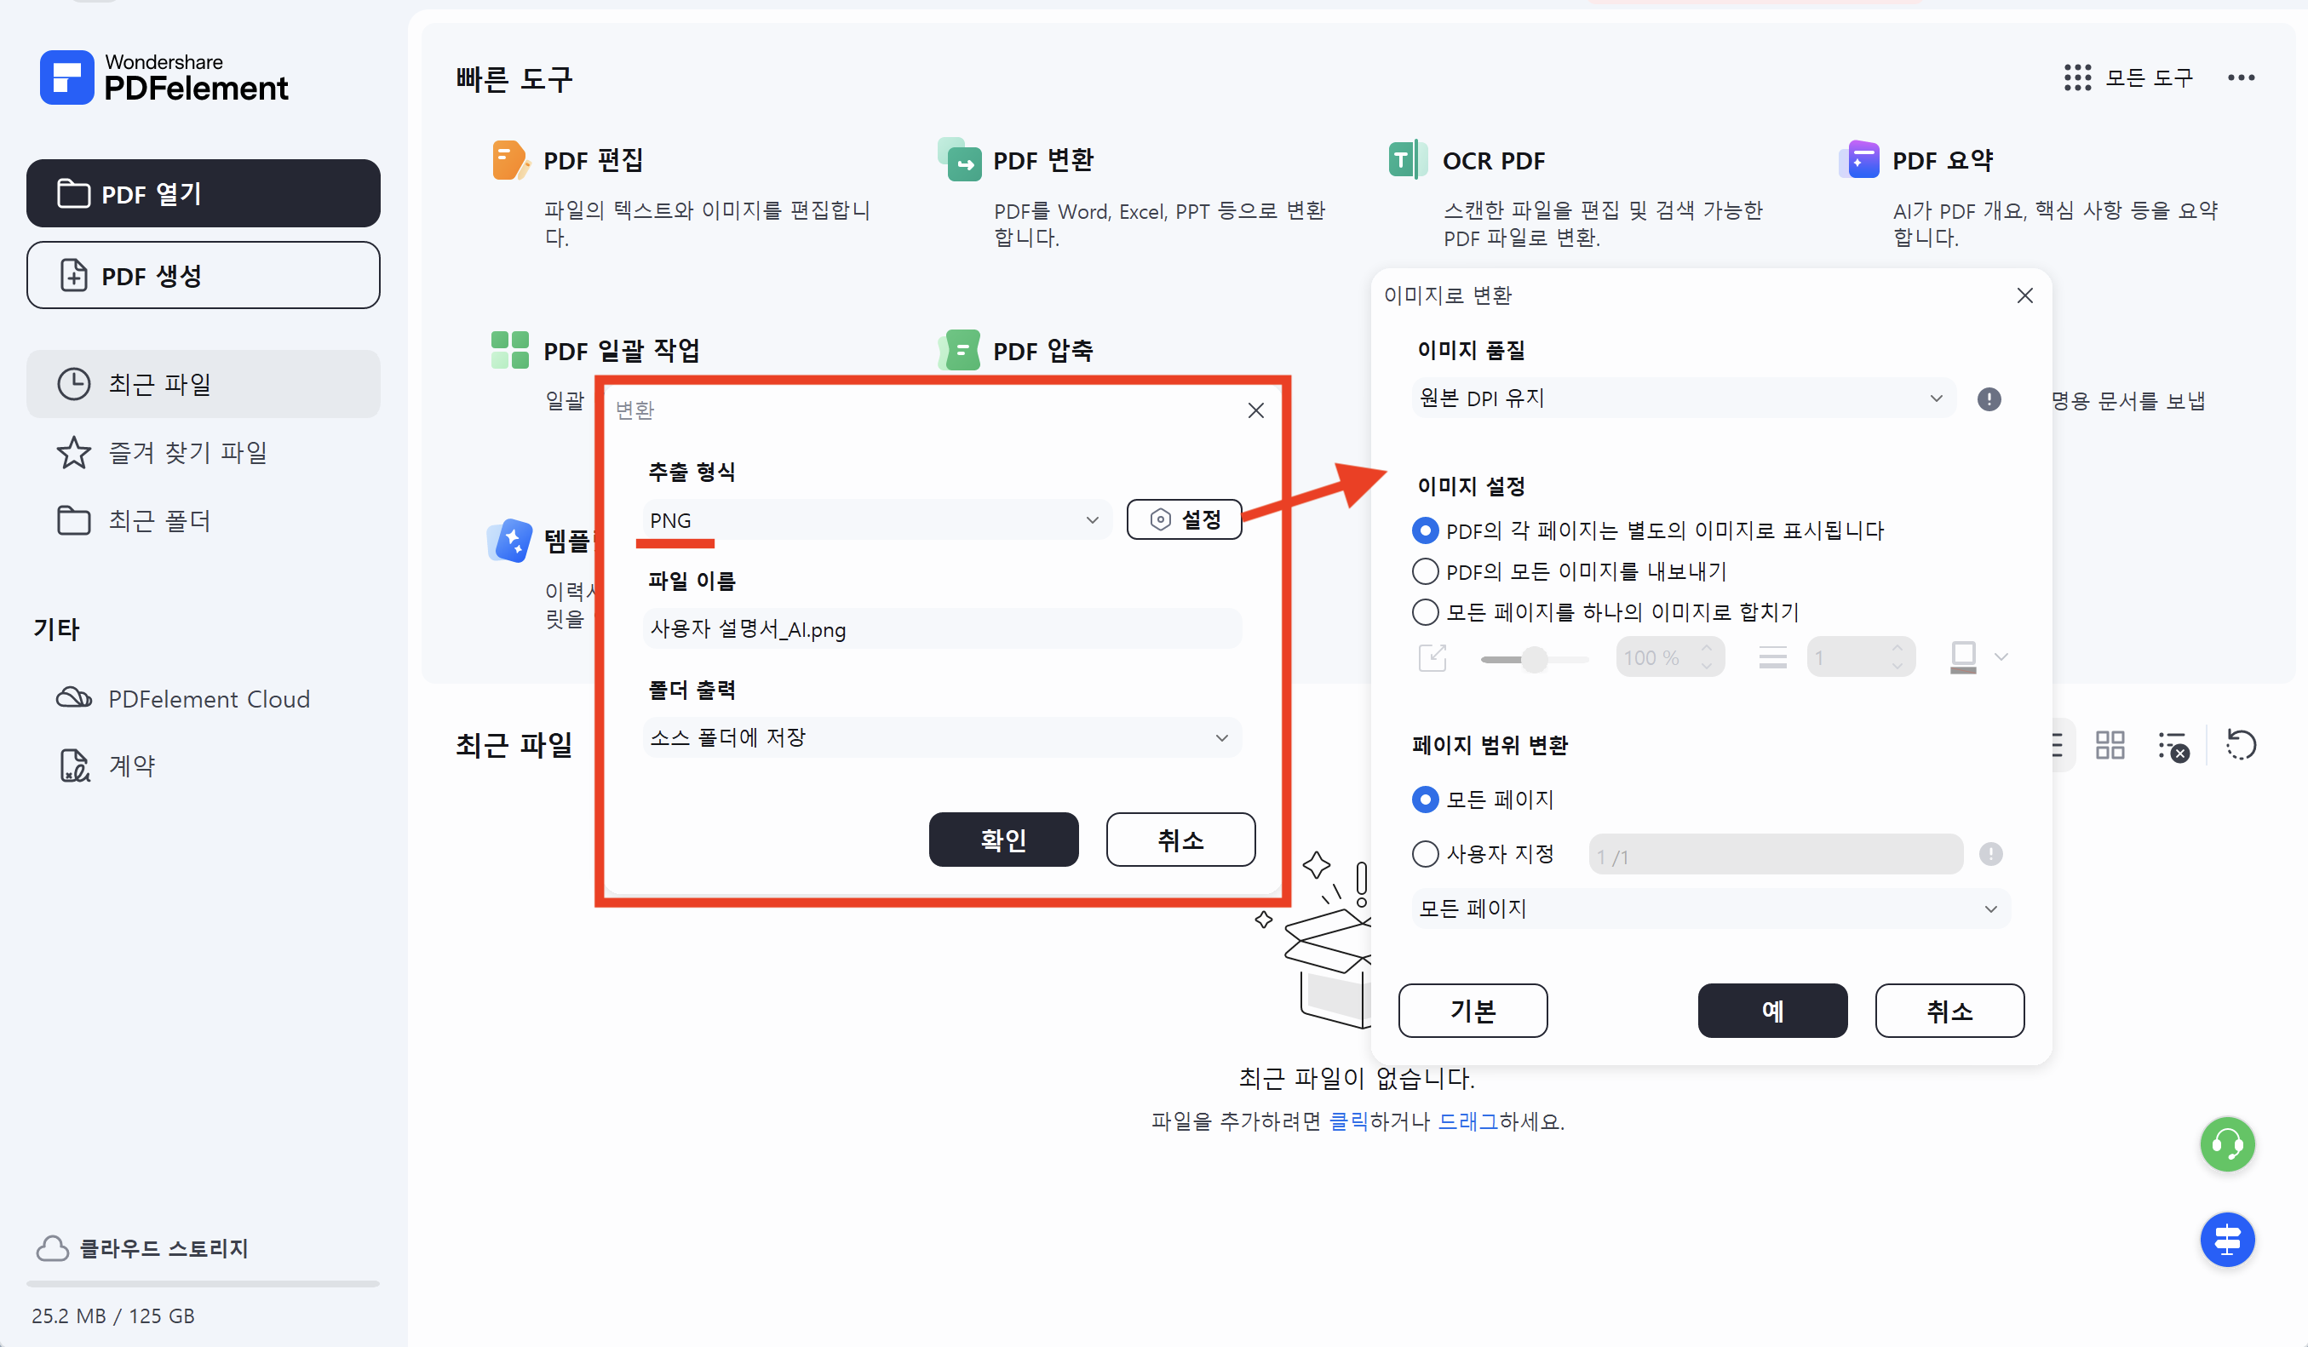Open the PDF 압축 tool
Image resolution: width=2308 pixels, height=1347 pixels.
(x=1043, y=349)
